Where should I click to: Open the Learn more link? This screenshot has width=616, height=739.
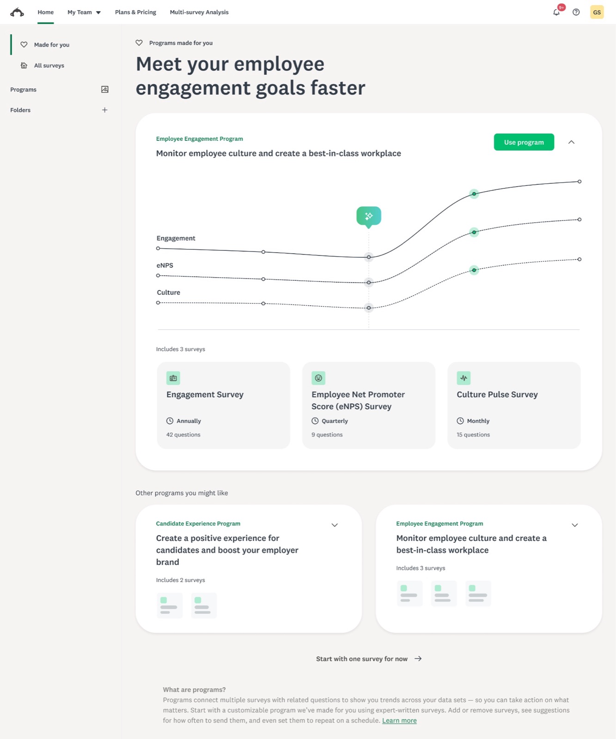[x=399, y=721]
